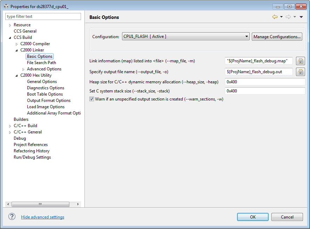Select CCS General in the tree
Viewport: 310px width, 229px height.
point(25,31)
